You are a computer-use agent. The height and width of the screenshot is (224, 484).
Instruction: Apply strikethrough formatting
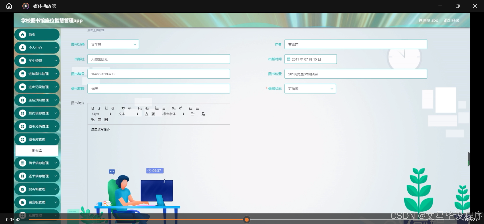pos(113,108)
